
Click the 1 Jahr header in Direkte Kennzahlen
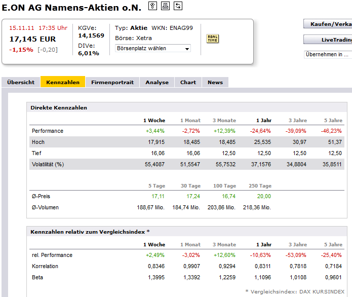pos(264,121)
